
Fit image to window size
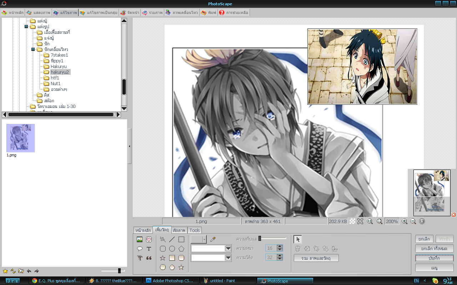click(360, 221)
